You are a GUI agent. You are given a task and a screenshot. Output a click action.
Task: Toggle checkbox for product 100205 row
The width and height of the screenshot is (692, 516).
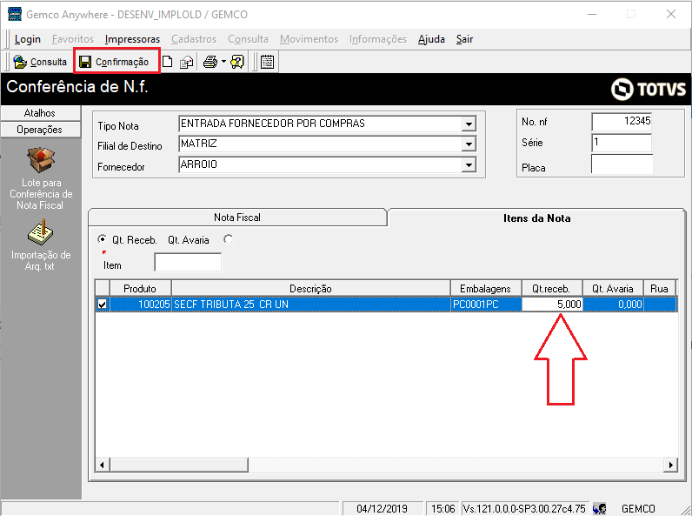103,305
